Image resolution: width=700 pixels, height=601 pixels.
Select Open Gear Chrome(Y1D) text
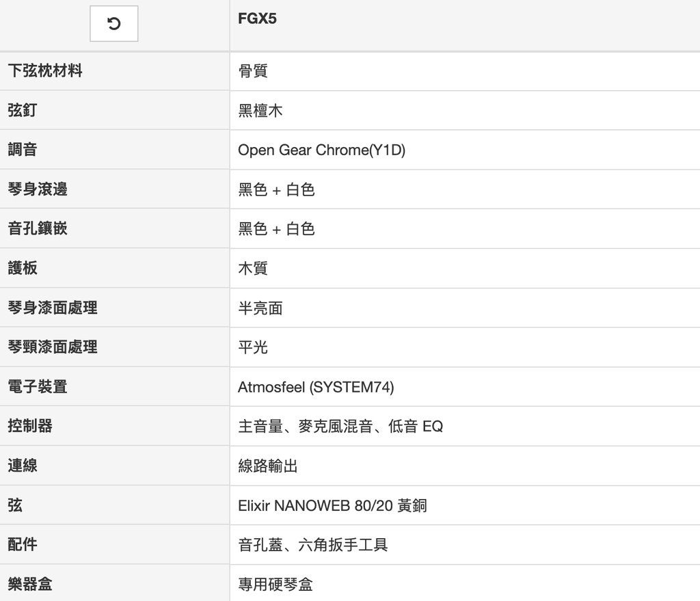point(321,150)
